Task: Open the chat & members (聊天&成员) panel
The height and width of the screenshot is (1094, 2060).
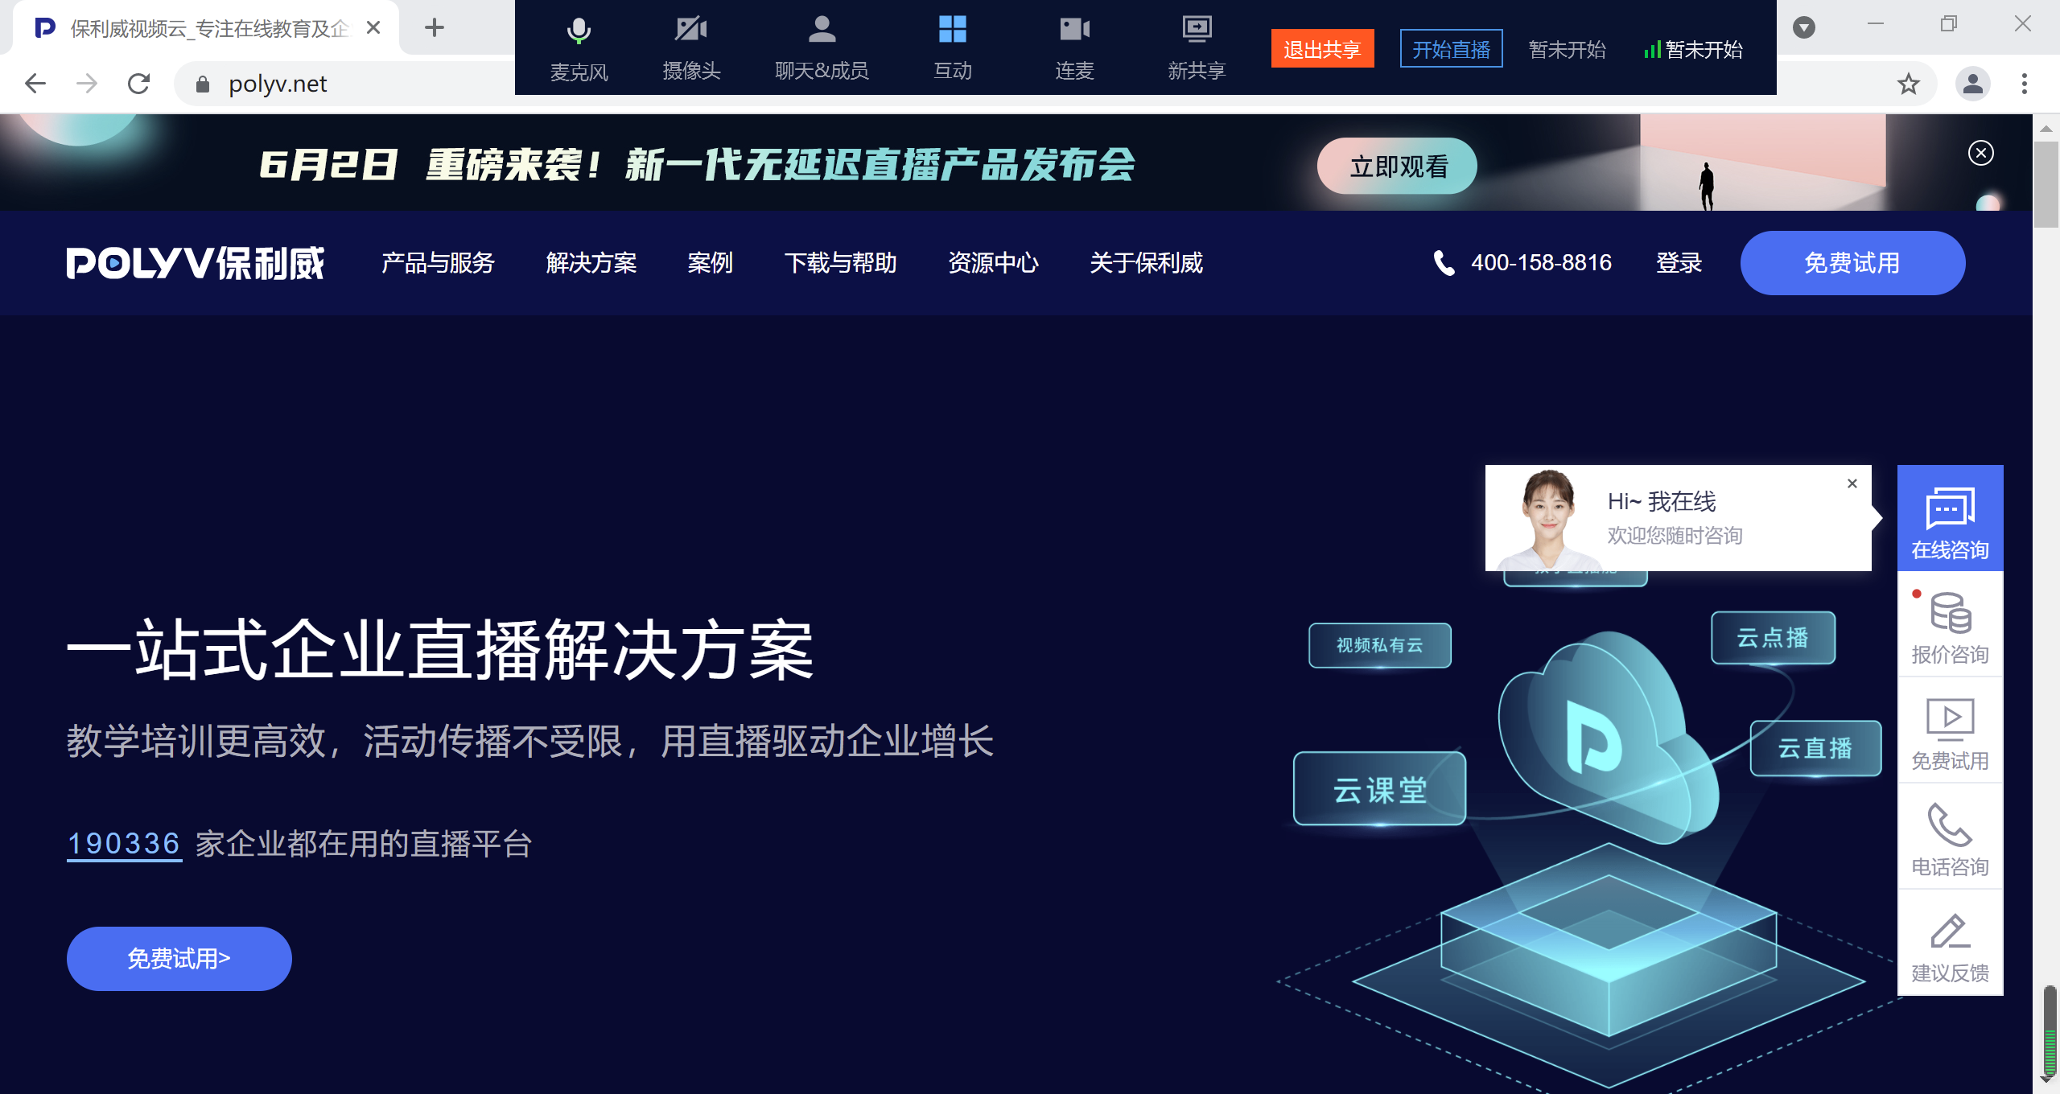Action: (x=822, y=47)
